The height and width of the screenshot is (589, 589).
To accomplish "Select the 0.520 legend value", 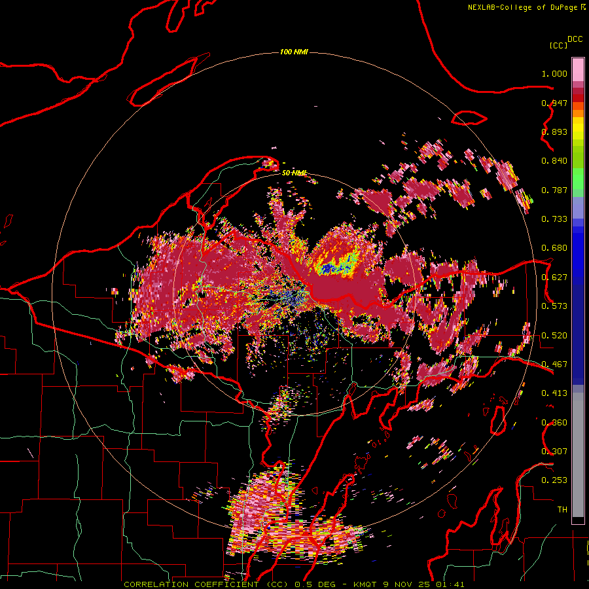I will pos(554,336).
